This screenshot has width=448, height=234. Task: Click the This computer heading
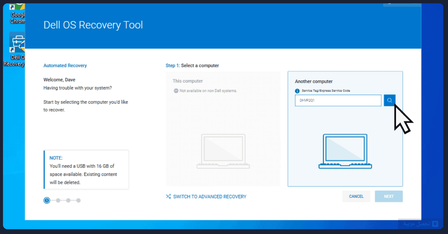pos(188,81)
